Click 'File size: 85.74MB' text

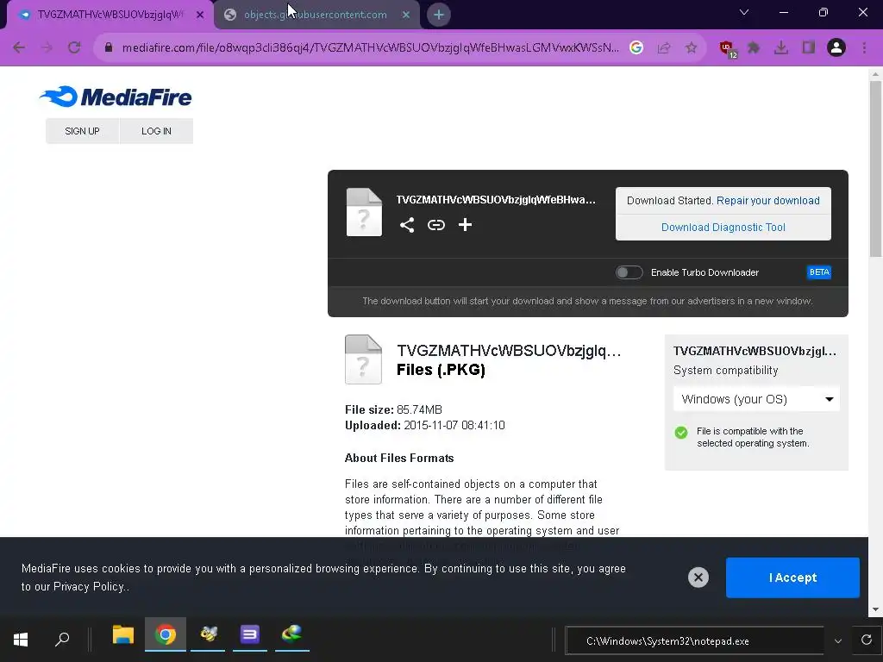tap(393, 409)
